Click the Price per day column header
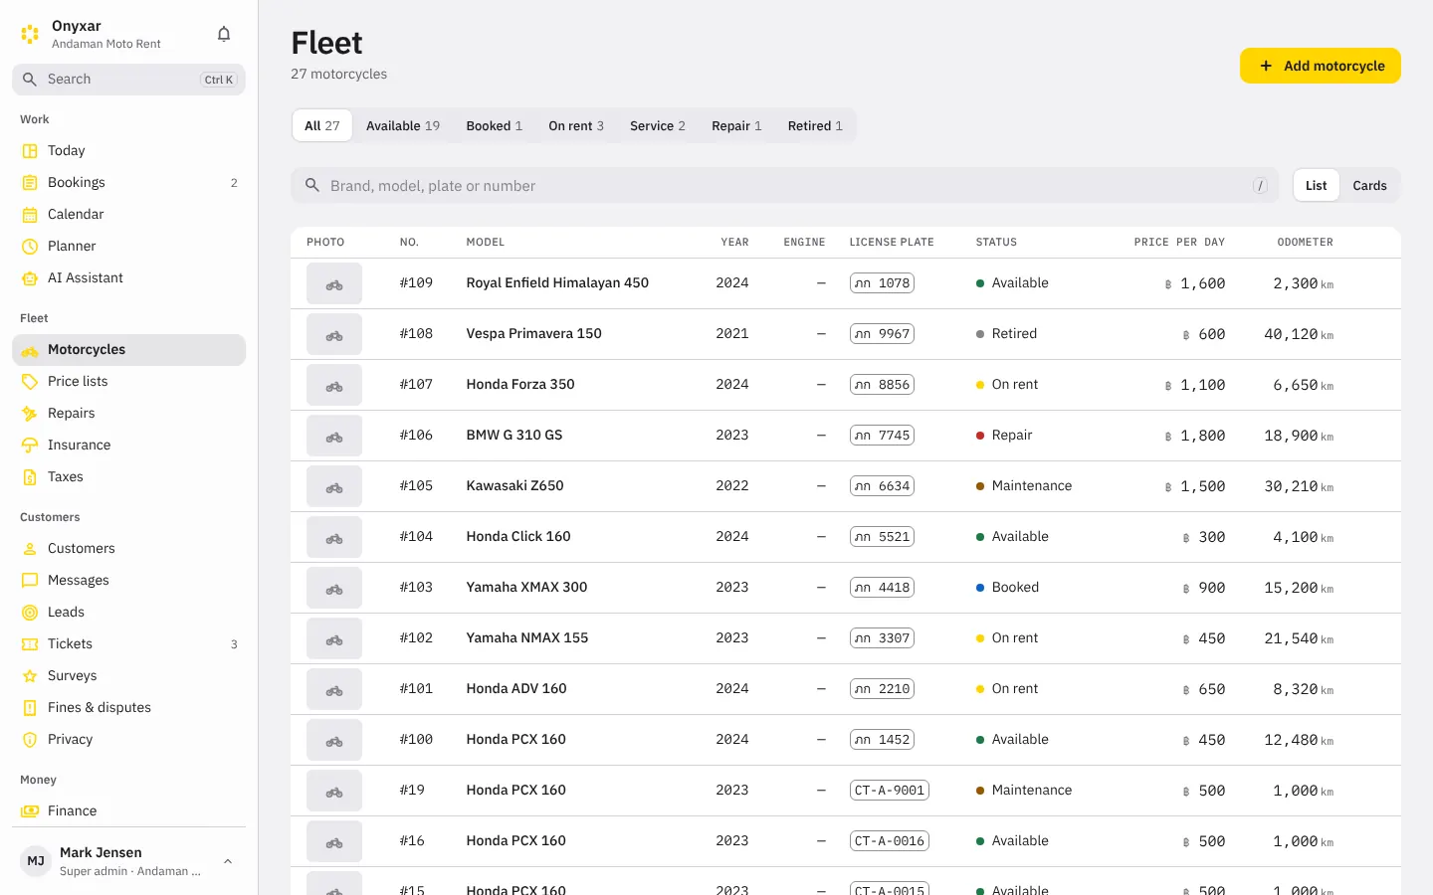The image size is (1433, 895). [1179, 243]
